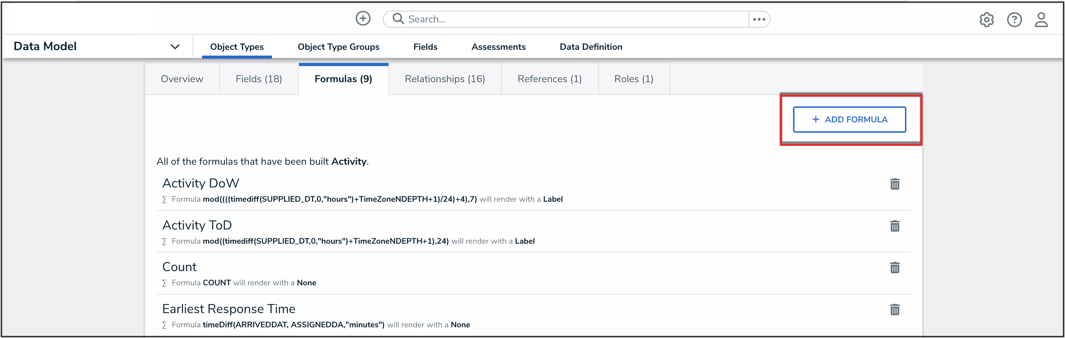The width and height of the screenshot is (1065, 338).
Task: Select the Relationships (16) tab
Action: click(444, 79)
